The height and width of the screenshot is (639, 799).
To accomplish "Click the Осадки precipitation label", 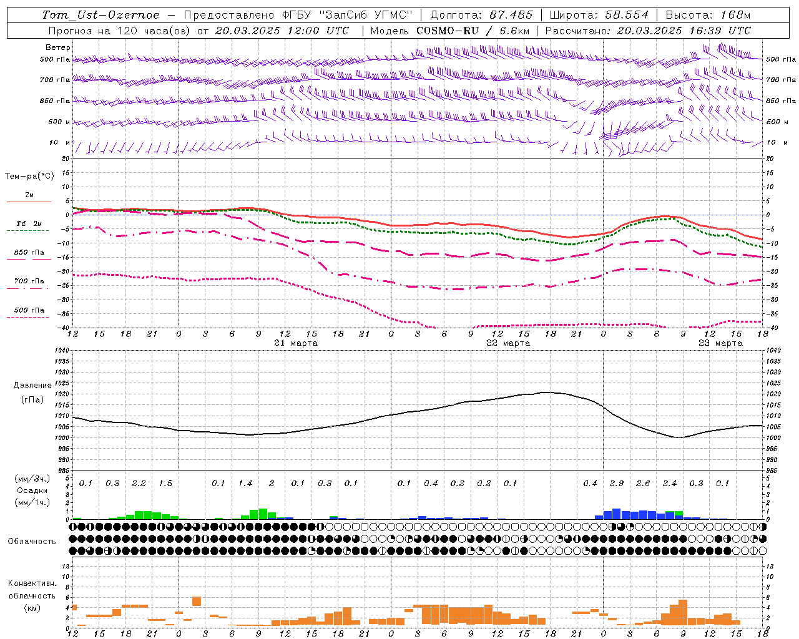I will point(32,490).
